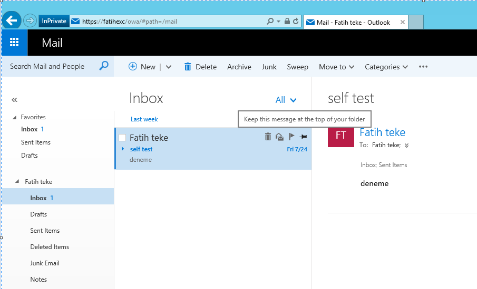This screenshot has height=289, width=477.
Task: Open address bar autocomplete dropdown arrow
Action: tap(278, 21)
